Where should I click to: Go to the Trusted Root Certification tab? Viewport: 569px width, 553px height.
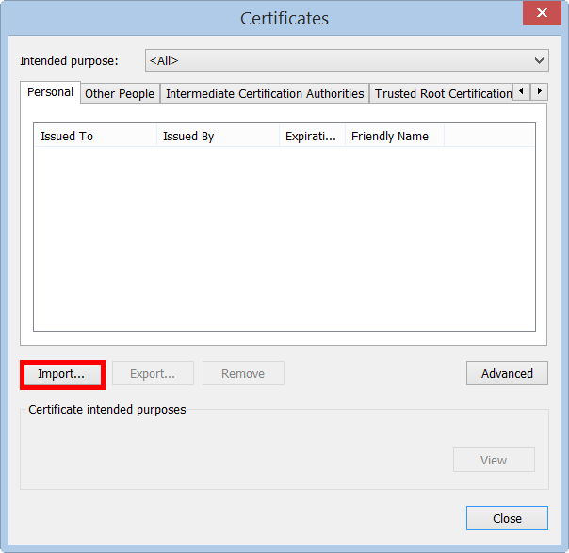tap(442, 94)
